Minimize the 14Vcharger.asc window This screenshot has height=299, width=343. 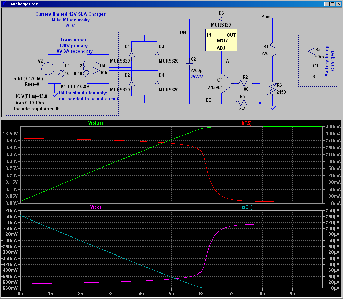coord(327,4)
